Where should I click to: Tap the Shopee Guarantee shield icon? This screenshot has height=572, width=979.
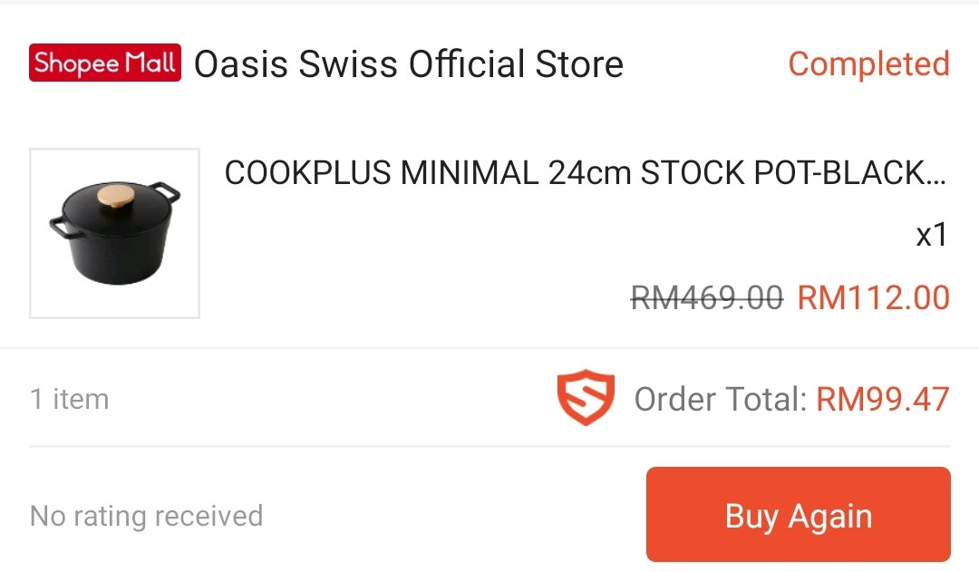585,398
